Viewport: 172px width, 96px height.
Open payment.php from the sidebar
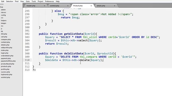[x=6, y=58]
